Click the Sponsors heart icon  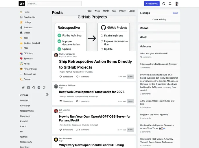pos(21,59)
